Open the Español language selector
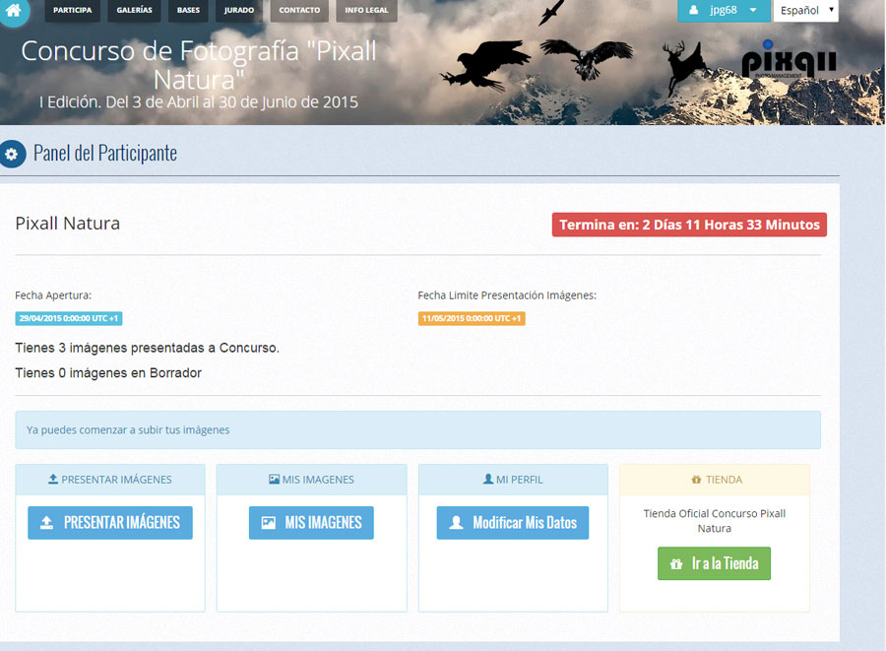The width and height of the screenshot is (886, 651). pos(805,10)
